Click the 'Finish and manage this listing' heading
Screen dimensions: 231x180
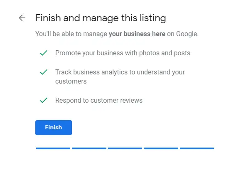point(101,18)
